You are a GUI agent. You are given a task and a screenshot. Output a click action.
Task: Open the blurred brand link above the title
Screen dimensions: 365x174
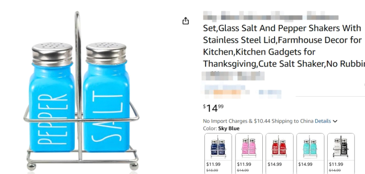tap(271, 16)
